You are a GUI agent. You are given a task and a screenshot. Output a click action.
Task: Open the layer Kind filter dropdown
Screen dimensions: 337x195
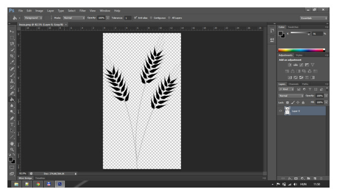pos(286,89)
